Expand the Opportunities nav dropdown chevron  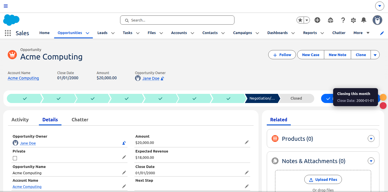88,33
